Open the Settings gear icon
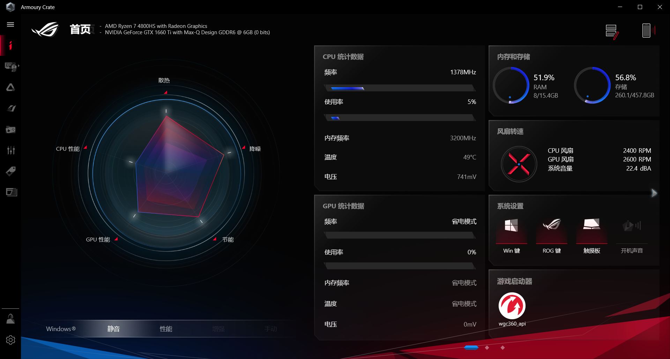This screenshot has width=670, height=359. tap(10, 340)
